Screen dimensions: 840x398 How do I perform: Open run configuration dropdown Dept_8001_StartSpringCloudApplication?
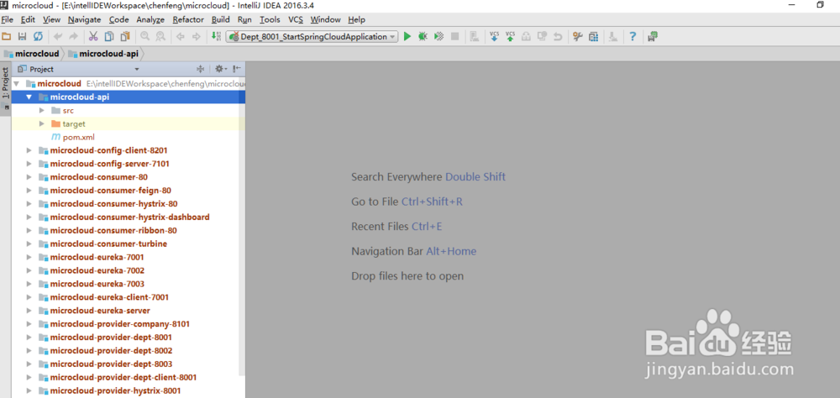pos(312,36)
